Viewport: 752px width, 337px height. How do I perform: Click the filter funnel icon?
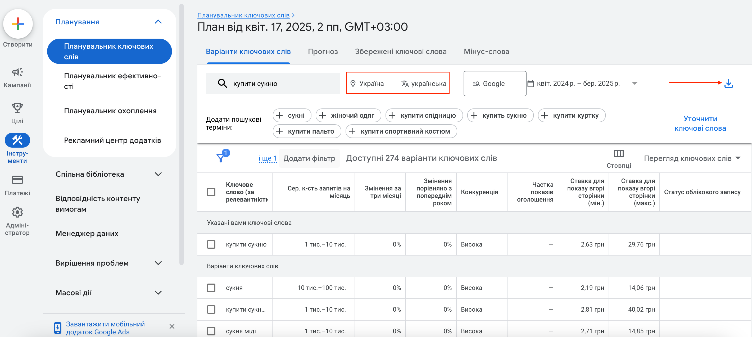(220, 158)
